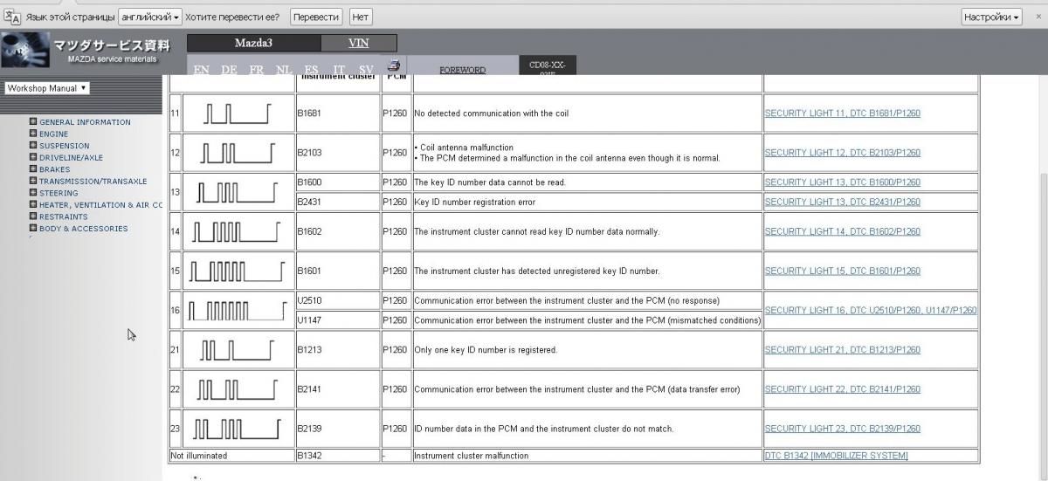Viewport: 1048px width, 481px height.
Task: Open the page language dropdown (английский)
Action: click(x=150, y=17)
